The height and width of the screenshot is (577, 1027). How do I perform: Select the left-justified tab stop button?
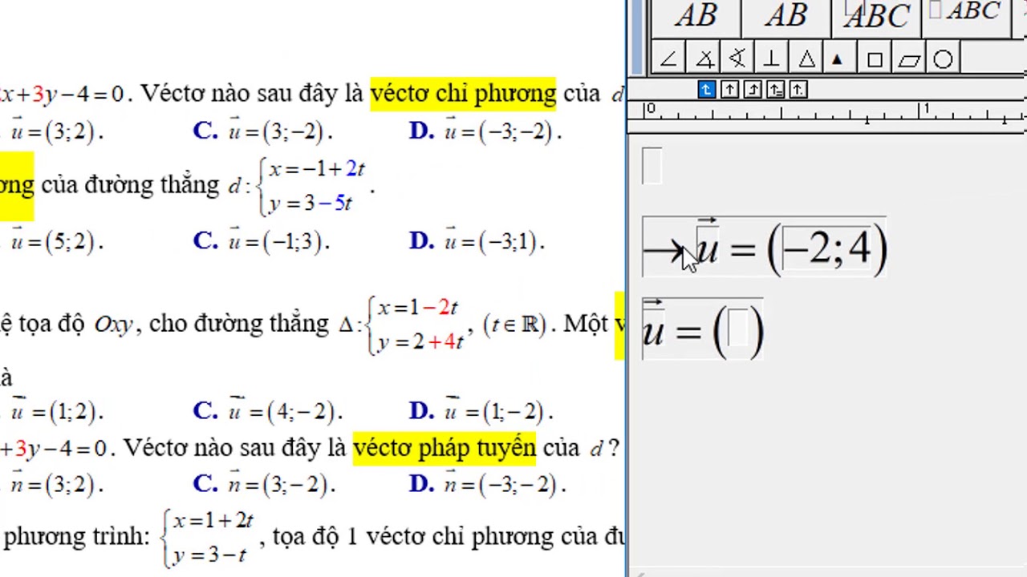pyautogui.click(x=706, y=90)
